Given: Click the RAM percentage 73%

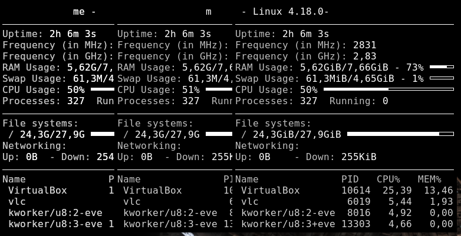Looking at the screenshot, I should coord(415,68).
